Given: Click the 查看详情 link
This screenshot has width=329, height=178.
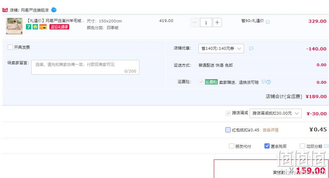Looking at the screenshot, I should tap(270, 130).
